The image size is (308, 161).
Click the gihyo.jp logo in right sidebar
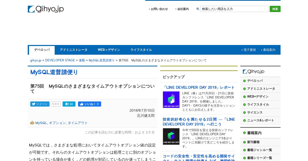point(254,72)
